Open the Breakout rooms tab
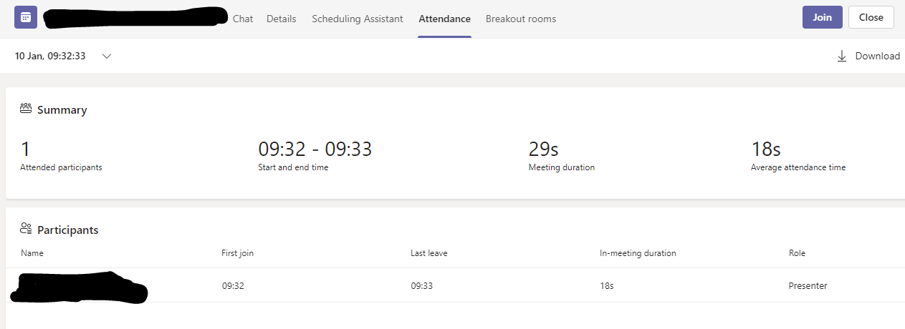 (x=520, y=19)
